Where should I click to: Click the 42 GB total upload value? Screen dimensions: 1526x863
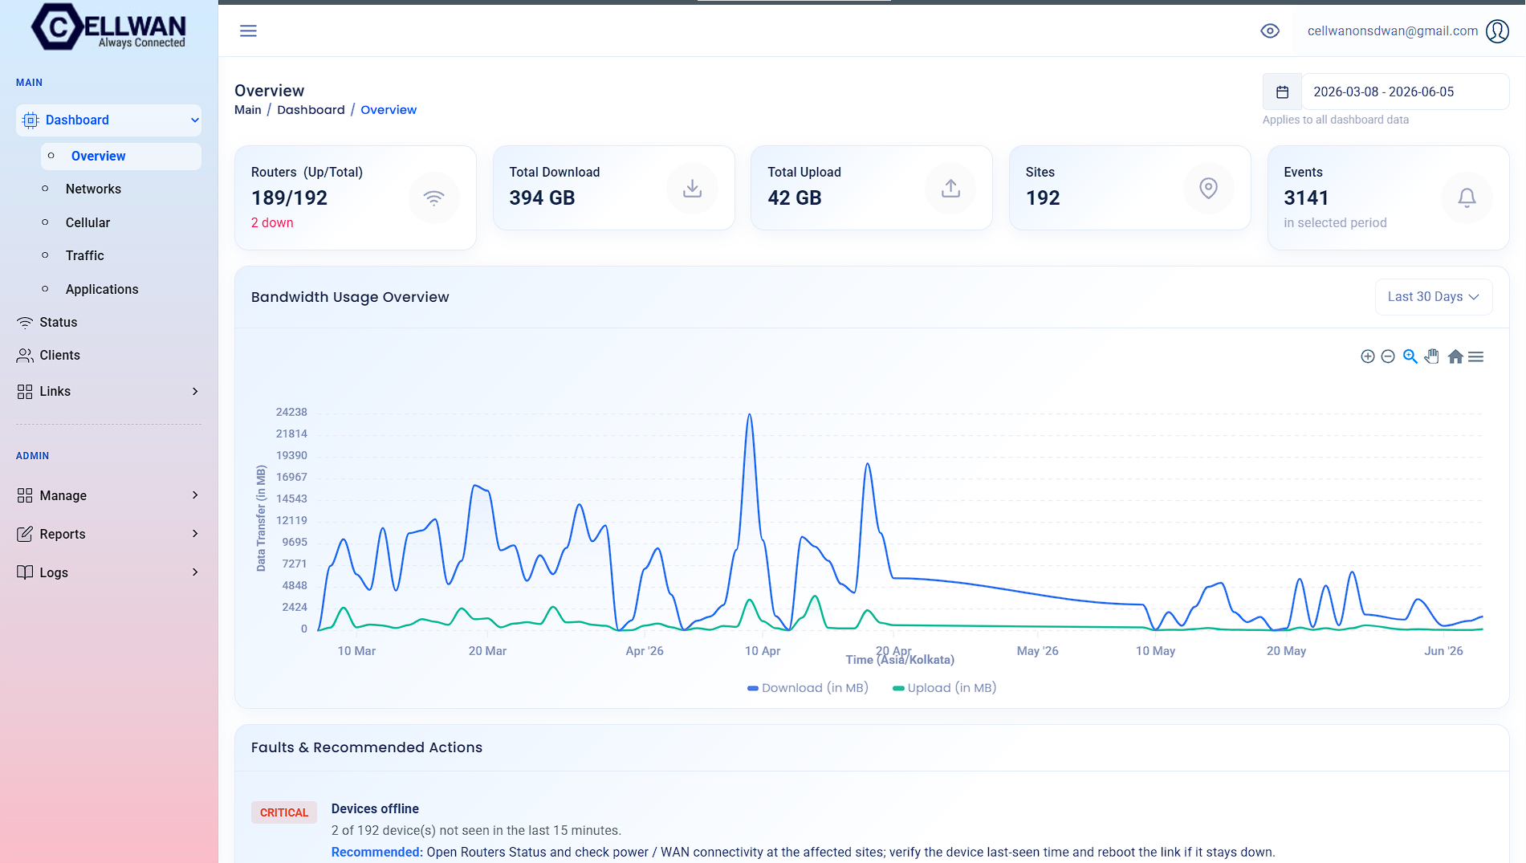(794, 198)
